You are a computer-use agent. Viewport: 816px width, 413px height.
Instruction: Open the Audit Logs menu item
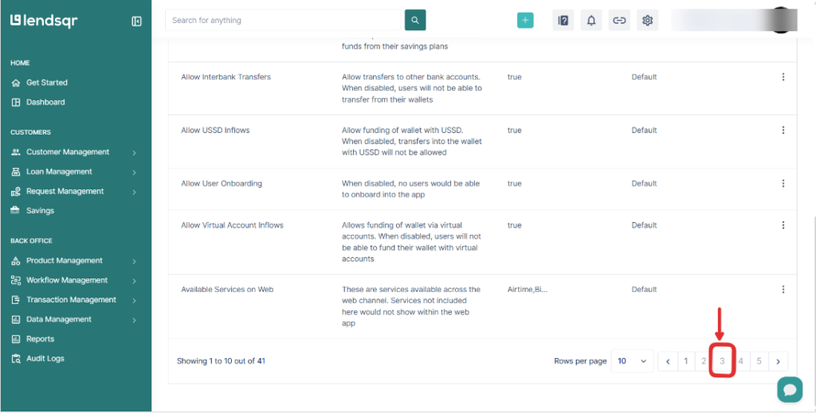click(45, 359)
